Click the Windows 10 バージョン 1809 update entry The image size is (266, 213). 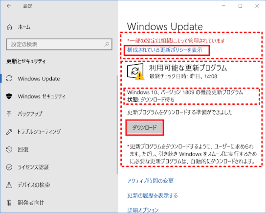click(185, 92)
